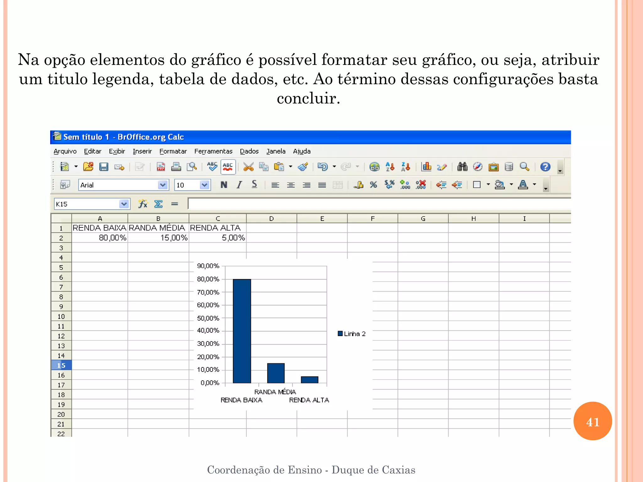The height and width of the screenshot is (482, 643).
Task: Apply background color paint bucket
Action: [499, 185]
